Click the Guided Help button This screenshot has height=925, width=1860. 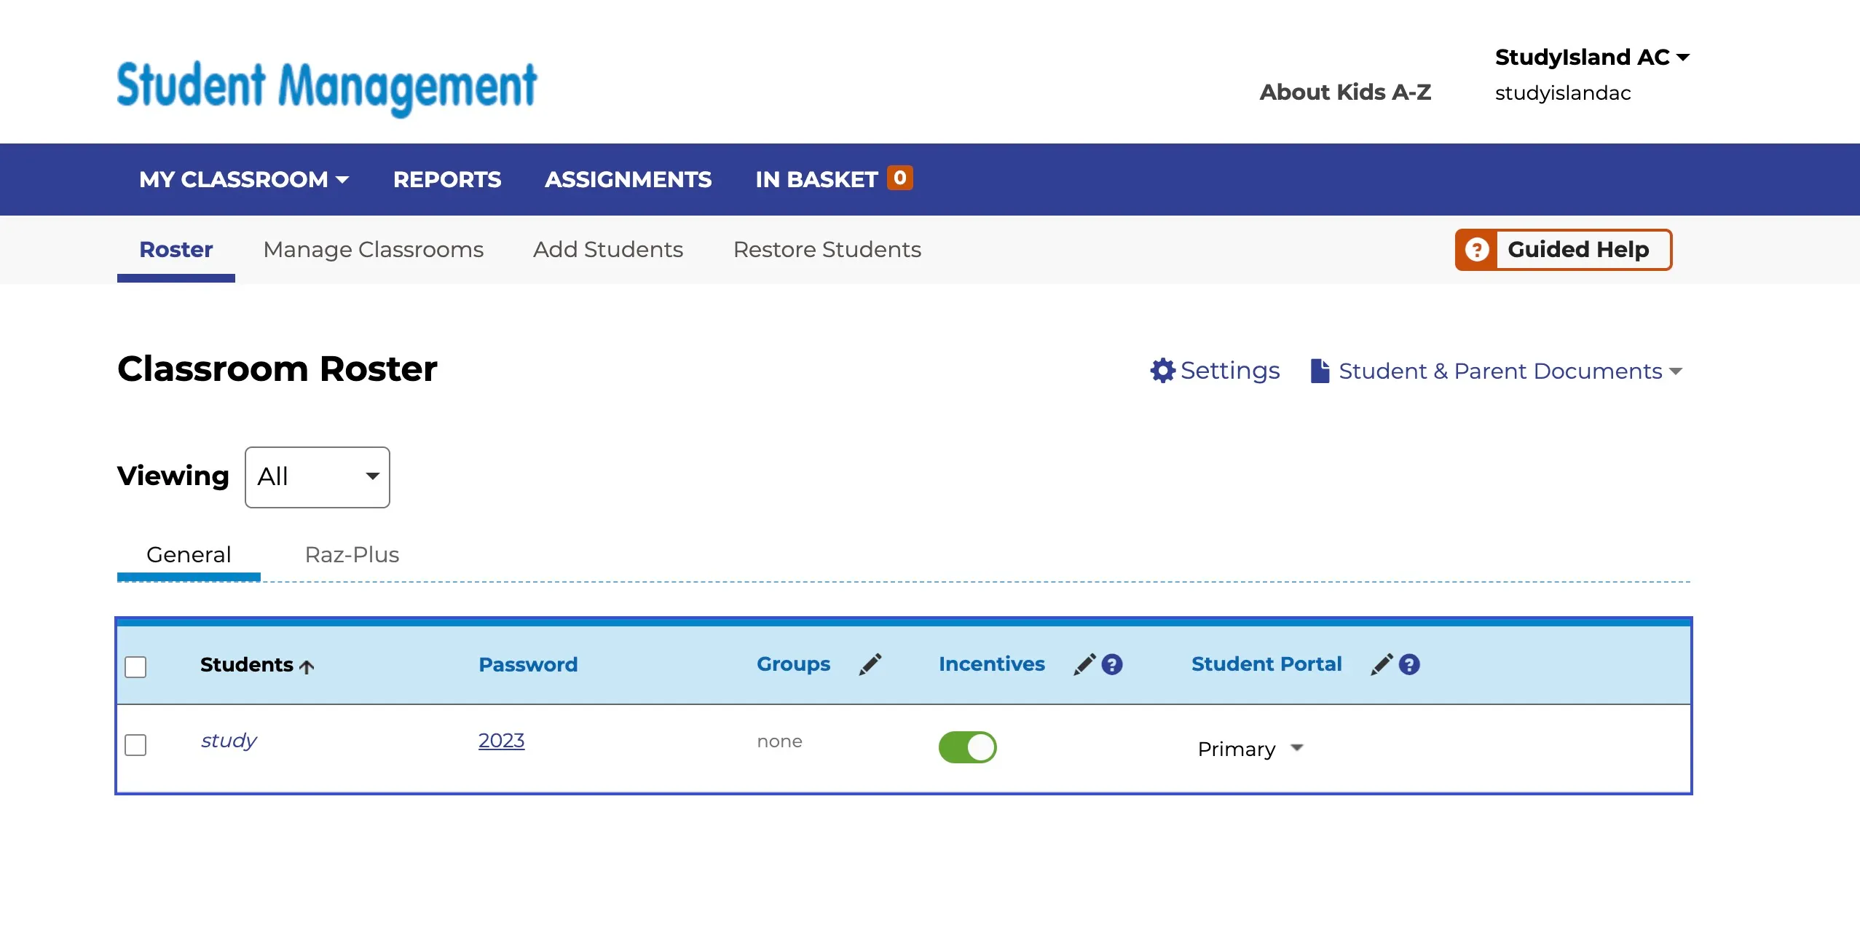(x=1563, y=250)
